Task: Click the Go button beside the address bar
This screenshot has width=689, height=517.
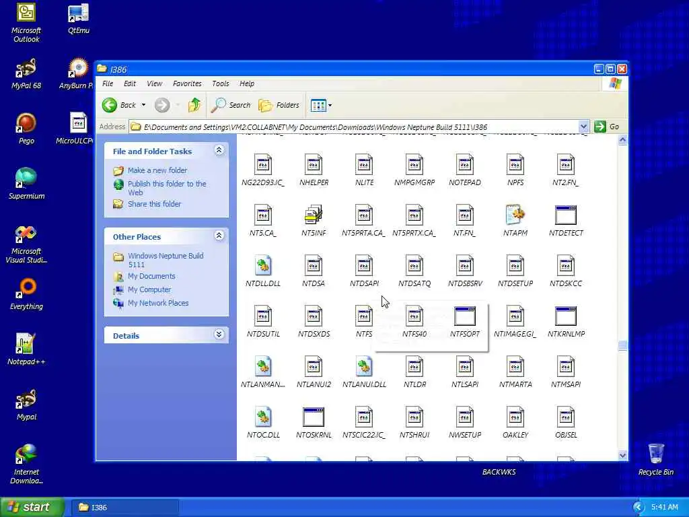Action: click(x=608, y=127)
